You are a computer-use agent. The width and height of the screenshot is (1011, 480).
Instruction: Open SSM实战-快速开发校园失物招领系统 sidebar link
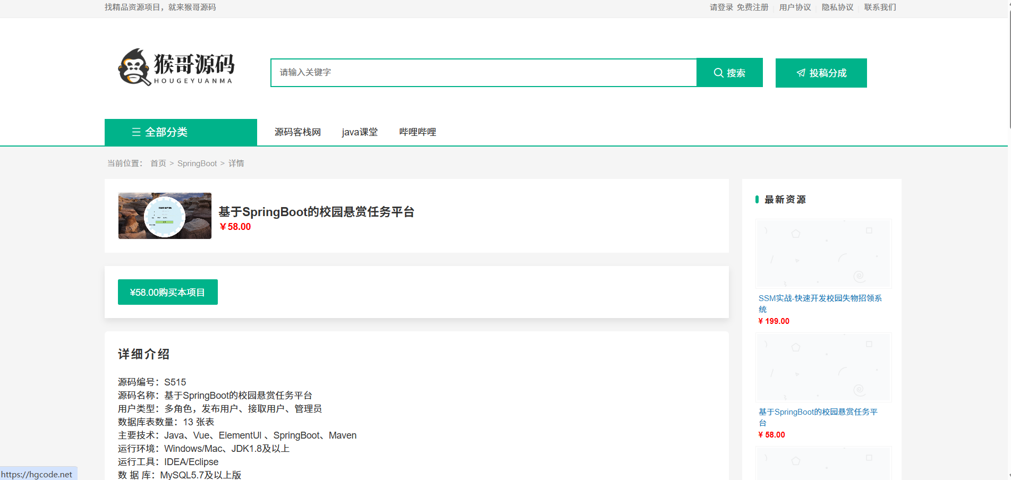(820, 304)
